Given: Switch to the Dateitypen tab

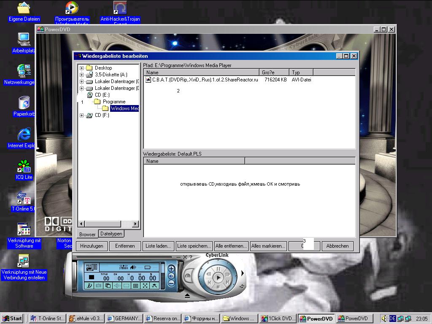Looking at the screenshot, I should click(111, 234).
